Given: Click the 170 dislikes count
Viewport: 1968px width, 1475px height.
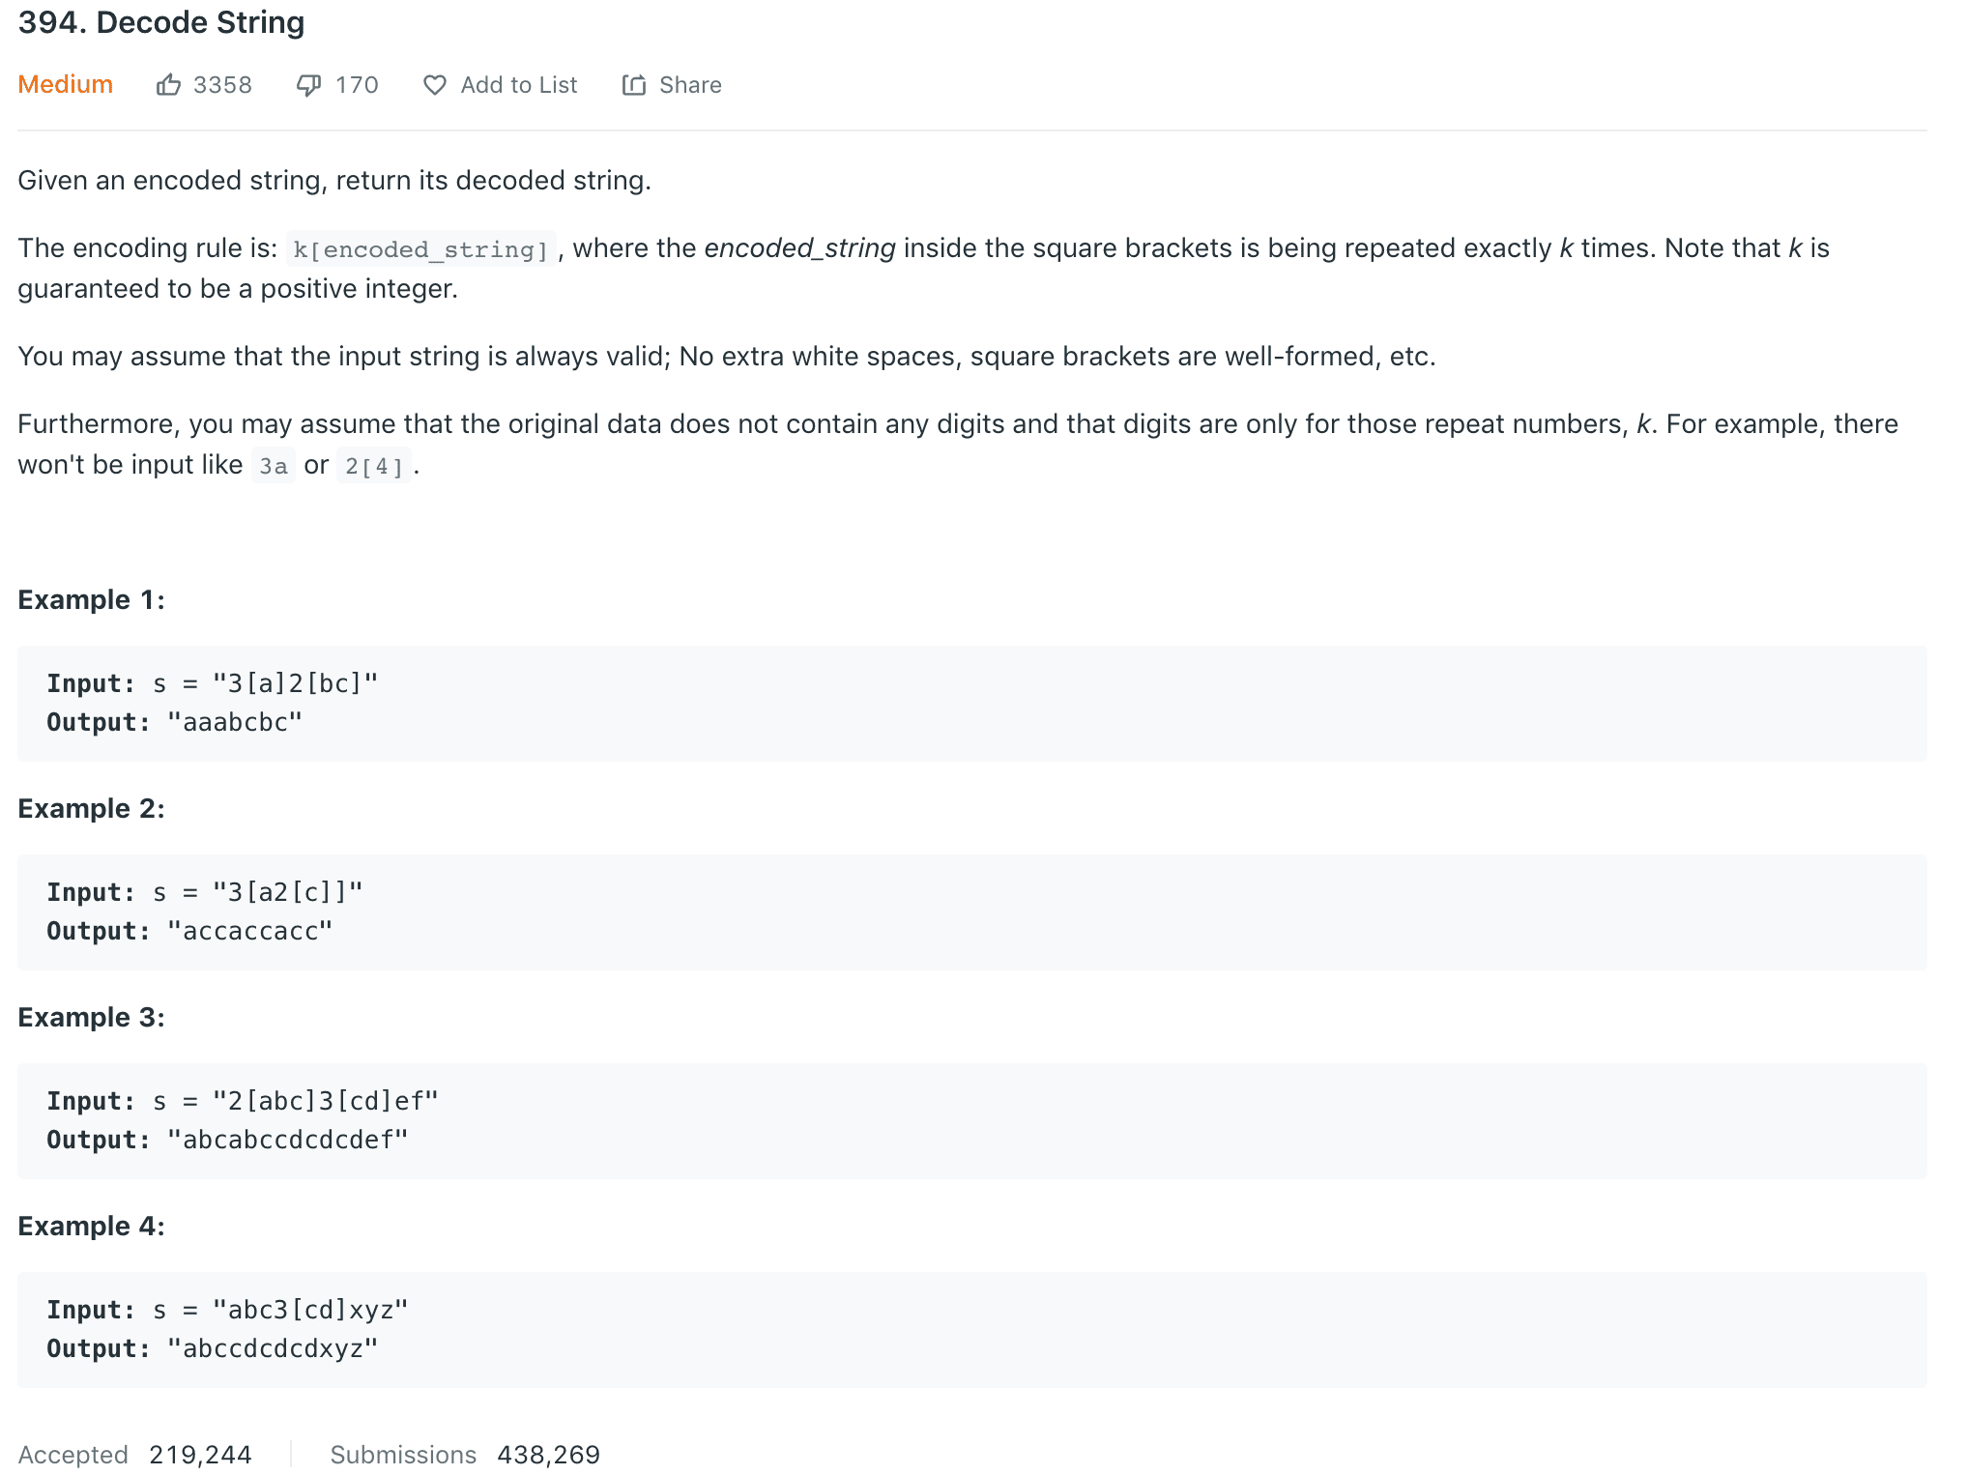Looking at the screenshot, I should (357, 85).
